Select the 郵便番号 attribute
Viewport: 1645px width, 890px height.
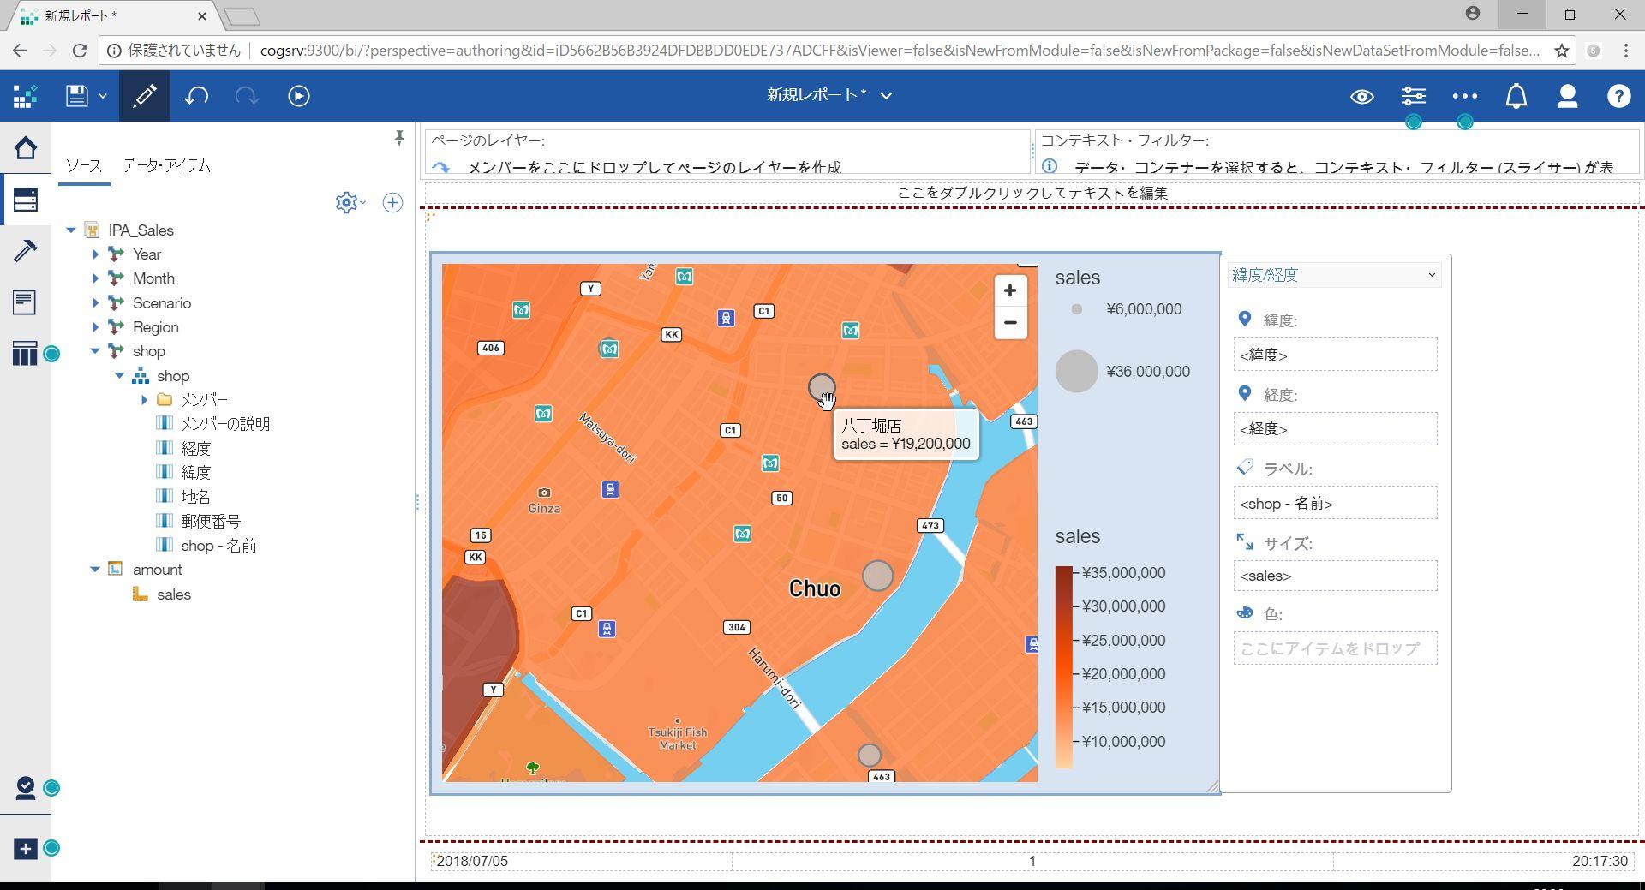[x=211, y=522]
